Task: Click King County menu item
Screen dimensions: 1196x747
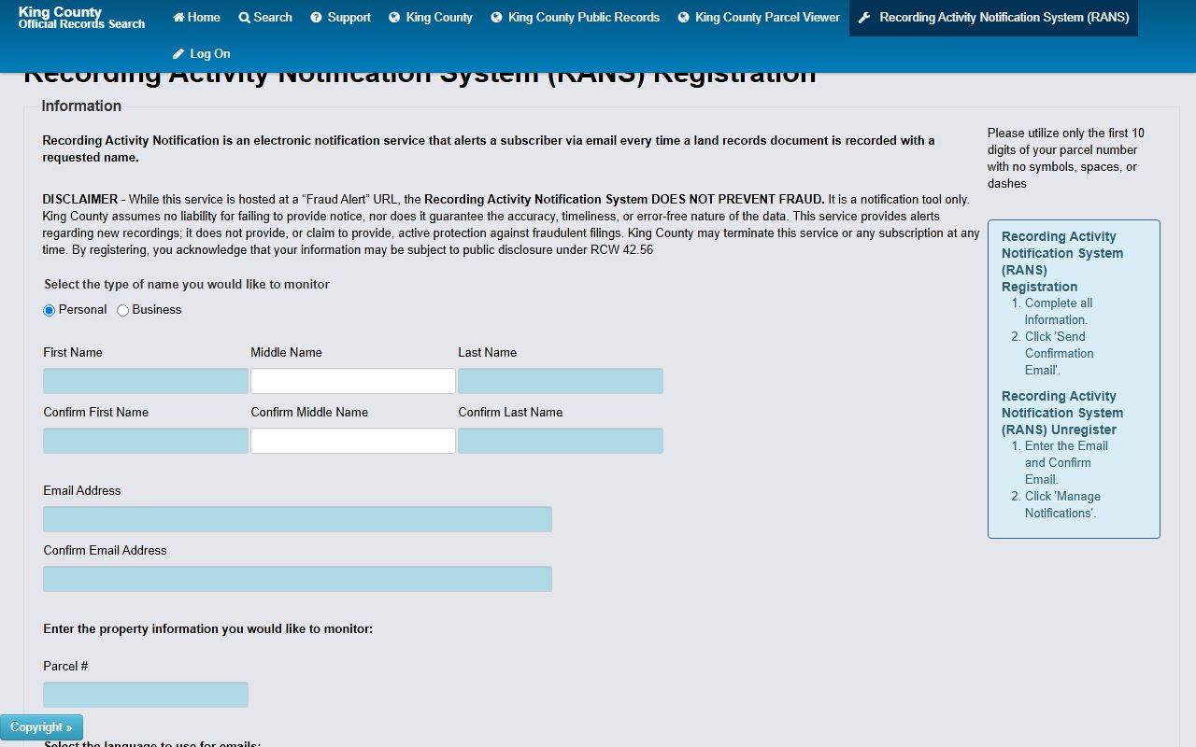Action: (x=431, y=18)
